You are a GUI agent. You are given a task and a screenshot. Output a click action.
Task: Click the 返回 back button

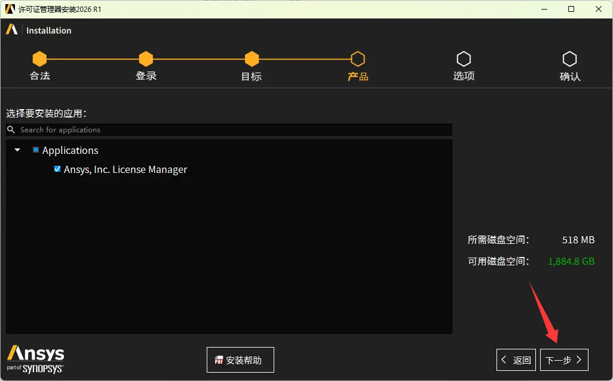516,360
